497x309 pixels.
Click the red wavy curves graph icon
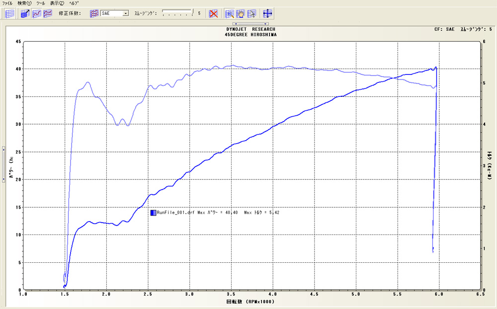tap(48, 13)
